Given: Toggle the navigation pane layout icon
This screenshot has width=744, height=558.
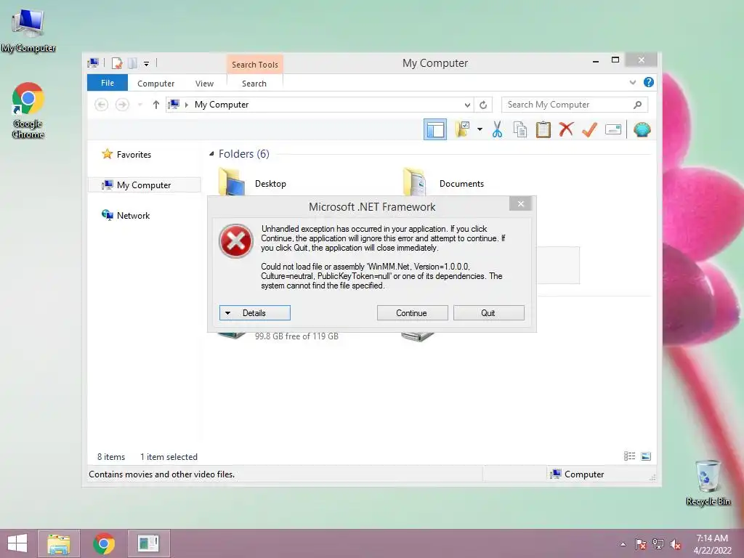Looking at the screenshot, I should coord(434,129).
